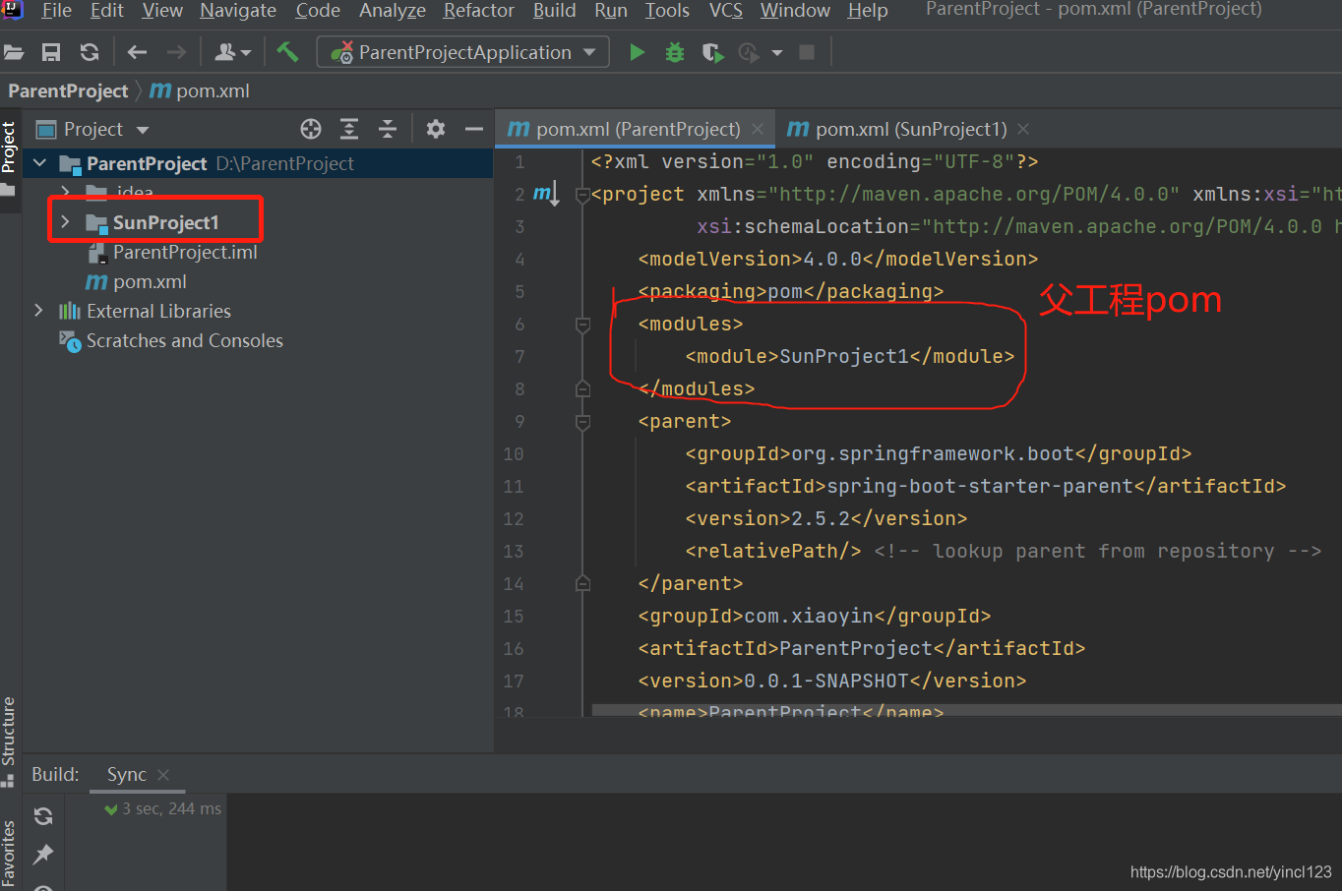The height and width of the screenshot is (891, 1342).
Task: Select Scratches and Consoles item
Action: tap(185, 340)
